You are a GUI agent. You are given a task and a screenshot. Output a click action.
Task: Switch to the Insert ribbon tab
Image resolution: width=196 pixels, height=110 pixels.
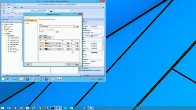[16, 7]
